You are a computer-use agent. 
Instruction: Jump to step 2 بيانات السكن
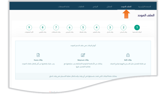(123, 27)
